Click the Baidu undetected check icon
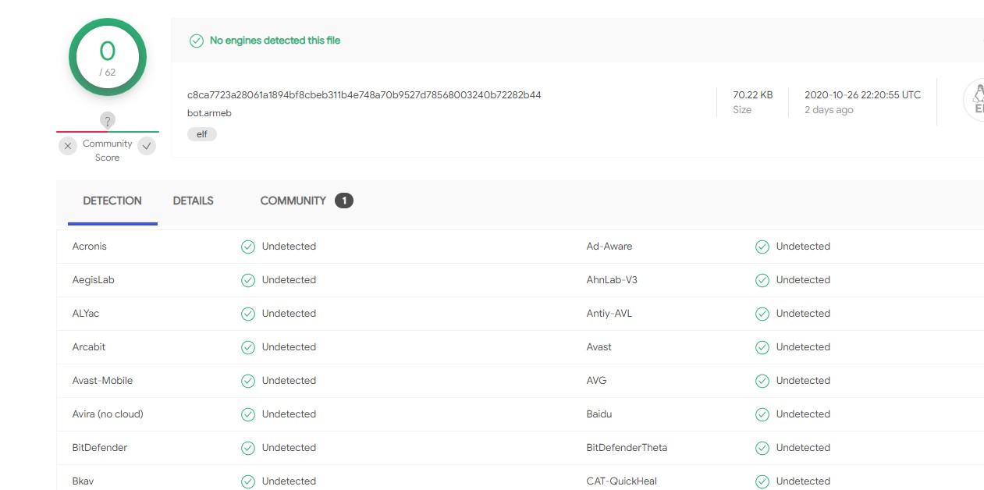 click(x=762, y=414)
